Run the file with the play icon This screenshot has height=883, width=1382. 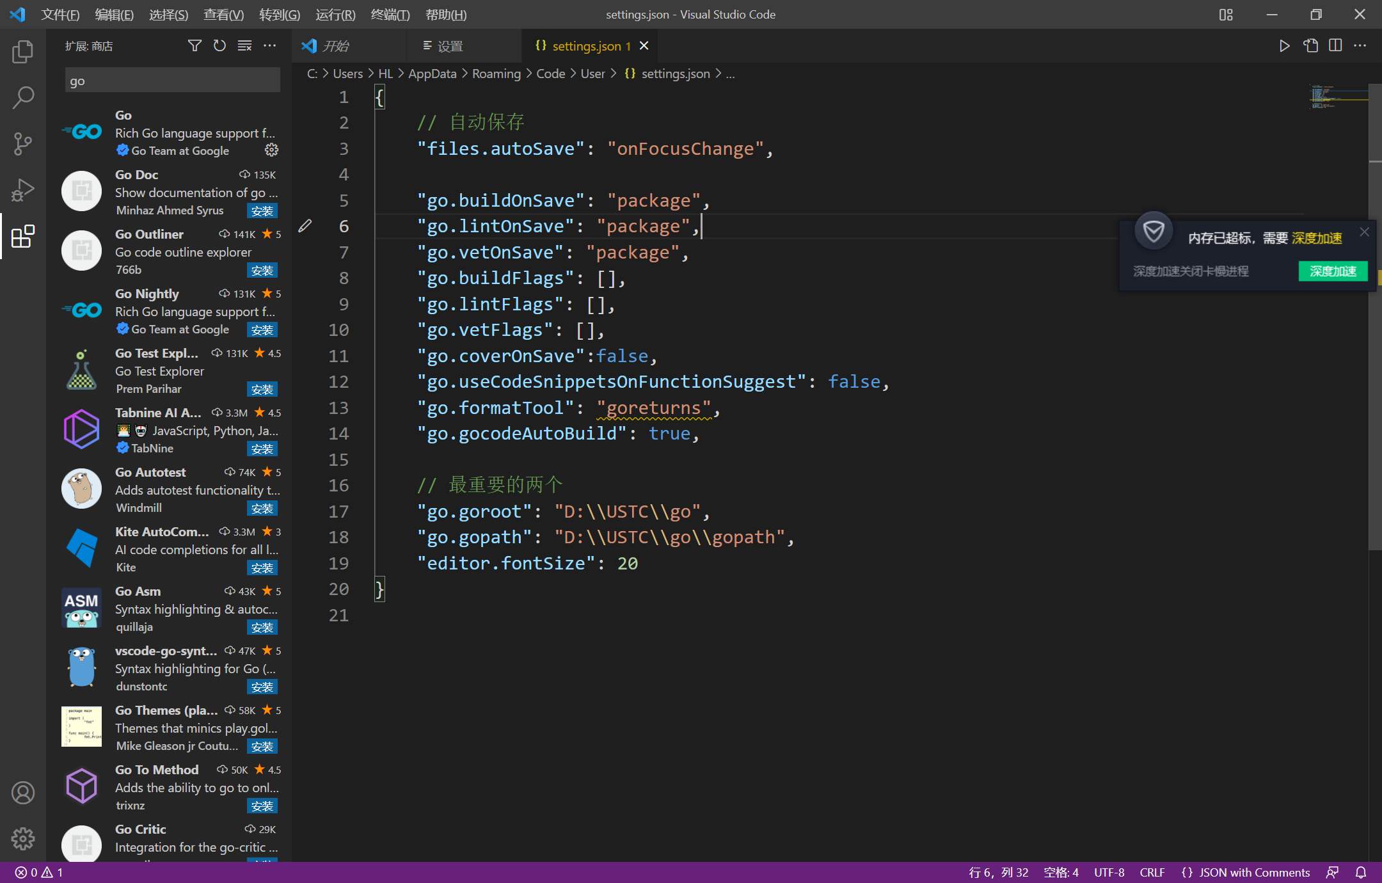pos(1284,45)
